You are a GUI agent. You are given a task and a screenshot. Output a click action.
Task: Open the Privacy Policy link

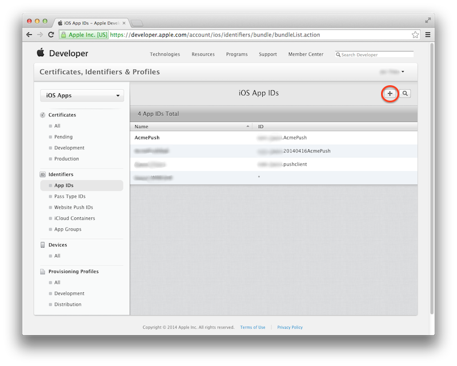[290, 327]
